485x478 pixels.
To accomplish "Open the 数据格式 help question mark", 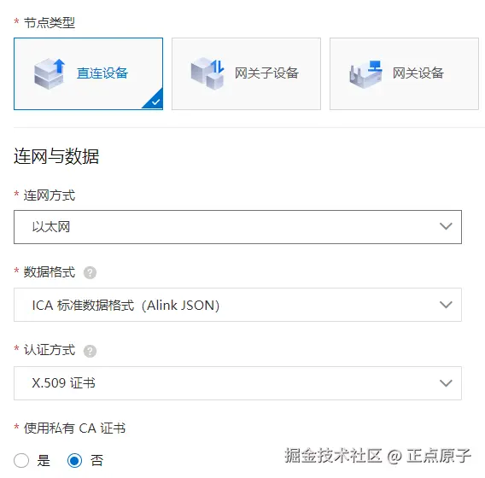I will pyautogui.click(x=90, y=272).
